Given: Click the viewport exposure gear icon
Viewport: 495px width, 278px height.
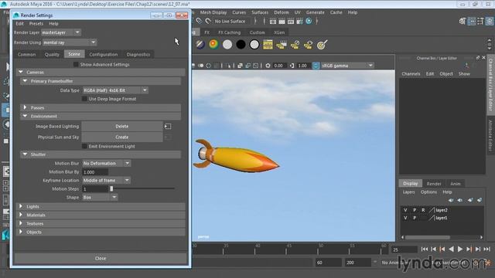Looking at the screenshot, I should click(268, 66).
